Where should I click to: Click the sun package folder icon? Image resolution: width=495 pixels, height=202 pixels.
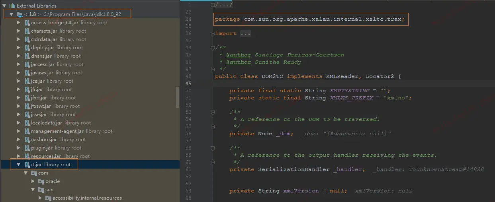pos(41,190)
